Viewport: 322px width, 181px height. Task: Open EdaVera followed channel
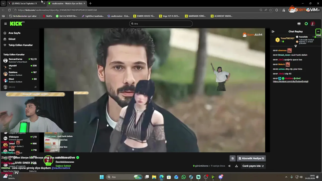click(20, 74)
